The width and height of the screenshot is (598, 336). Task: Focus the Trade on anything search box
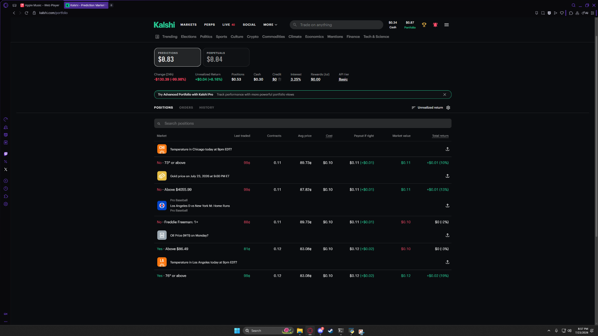(336, 25)
